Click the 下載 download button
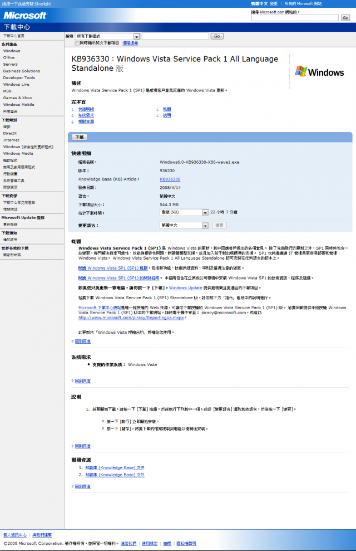This screenshot has width=356, height=551. pyautogui.click(x=80, y=137)
